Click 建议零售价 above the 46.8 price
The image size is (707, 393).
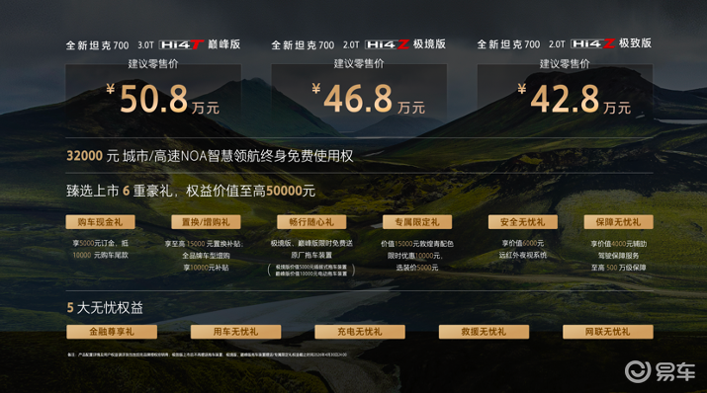[x=359, y=63]
